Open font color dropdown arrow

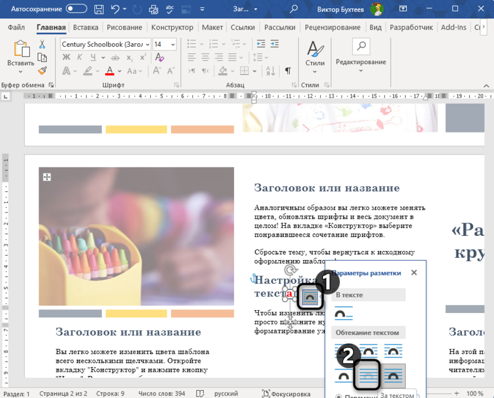pos(120,71)
